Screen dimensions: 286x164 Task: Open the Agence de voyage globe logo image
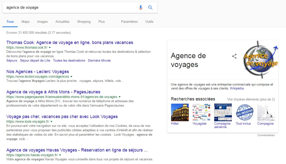coord(261,60)
